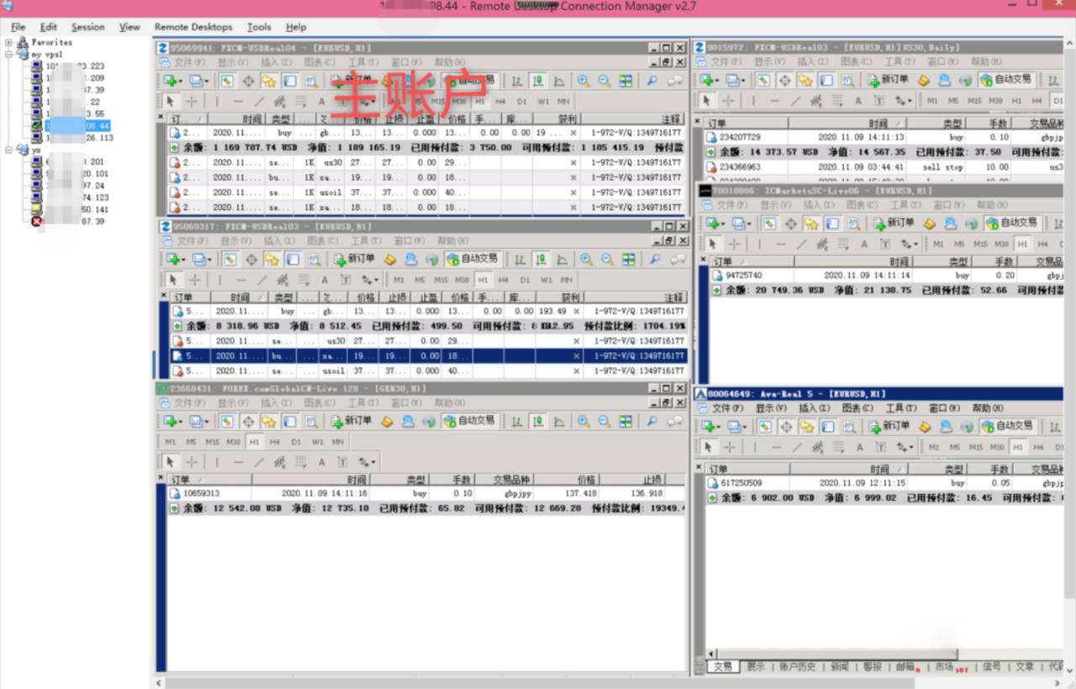Toggle H4 timeframe in FOREX.com window
Screen dimensions: 1076x689
click(x=275, y=441)
